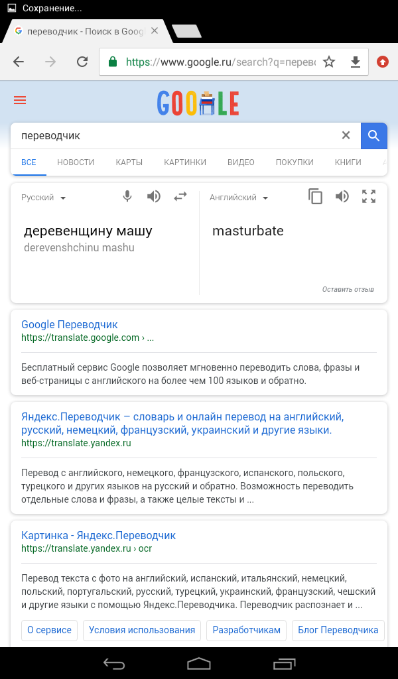The height and width of the screenshot is (679, 398).
Task: Switch to the ВИДЕО results tab
Action: point(238,161)
